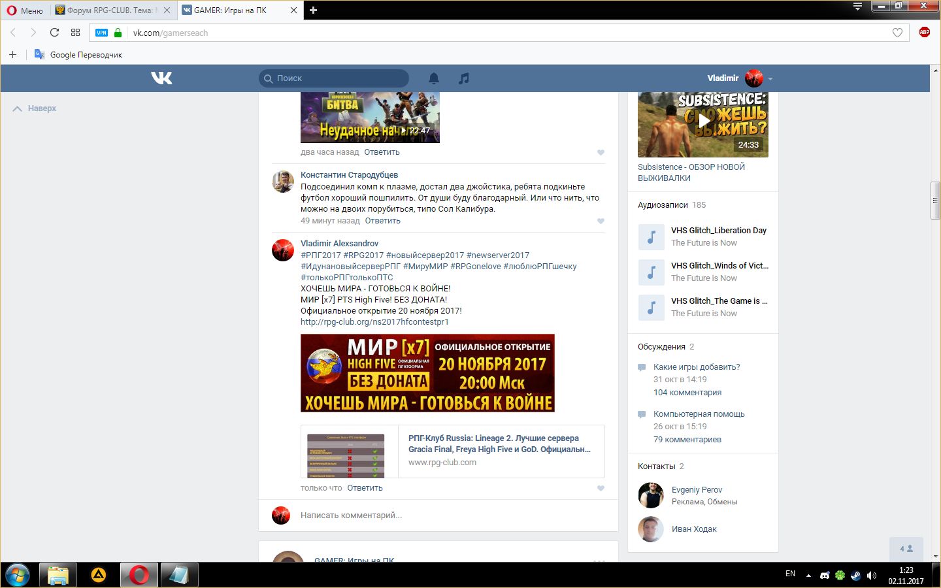Like Vladimir Alexsandrov's comment

coord(601,488)
